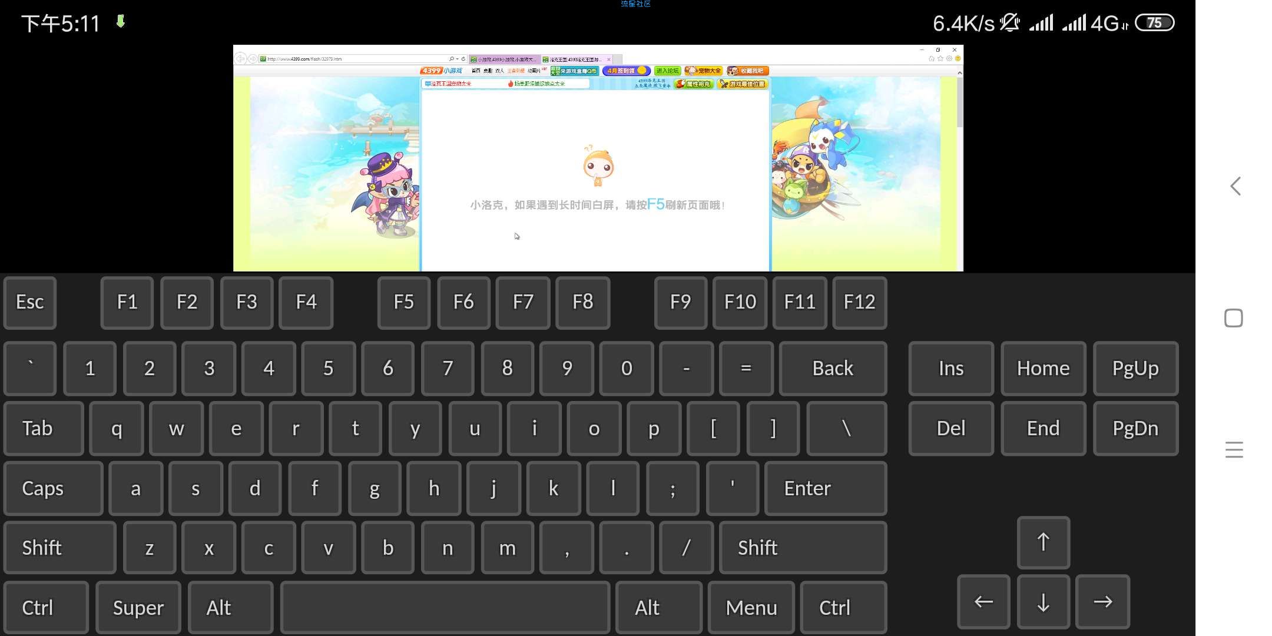The image size is (1272, 636).
Task: Tap the right arrow key
Action: coord(1102,602)
